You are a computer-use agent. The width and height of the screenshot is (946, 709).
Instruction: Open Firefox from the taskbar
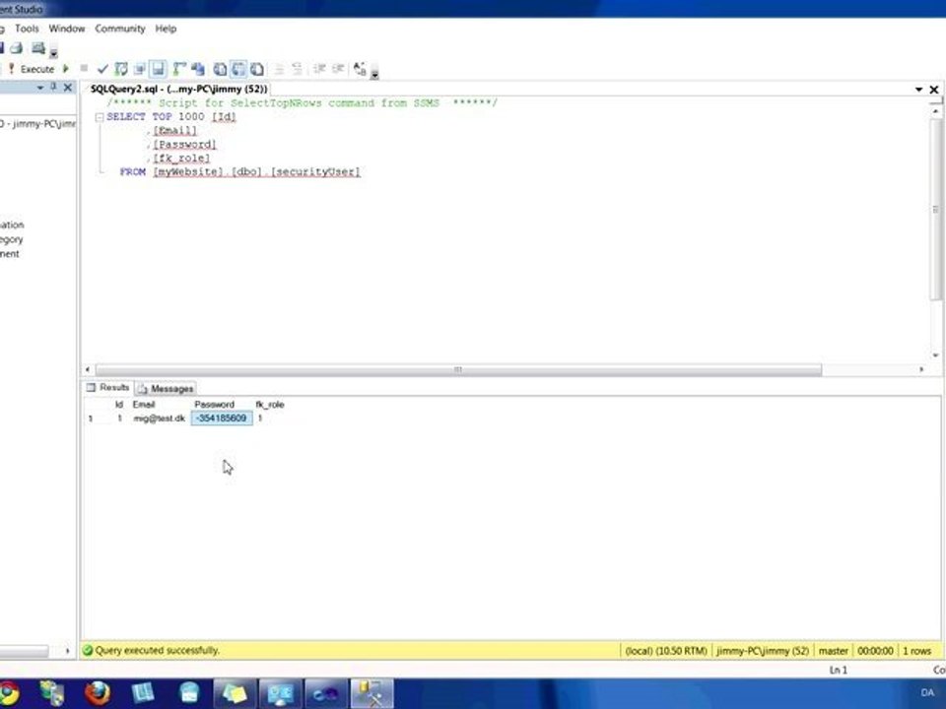pos(98,693)
